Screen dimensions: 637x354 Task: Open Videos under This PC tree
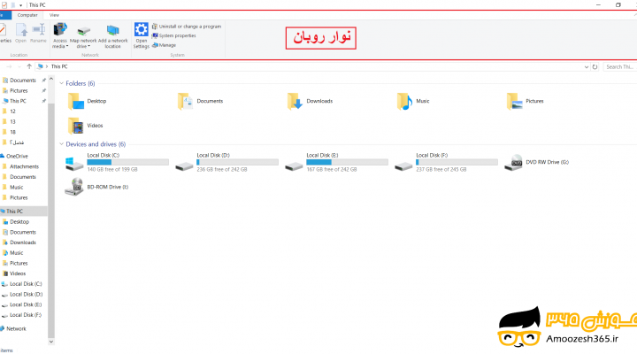[18, 273]
